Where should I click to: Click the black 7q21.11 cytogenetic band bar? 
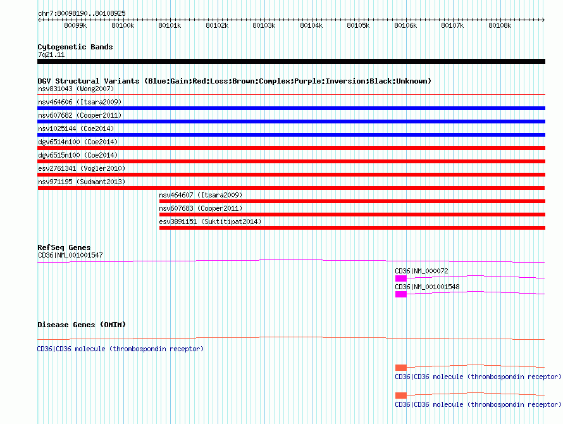291,61
